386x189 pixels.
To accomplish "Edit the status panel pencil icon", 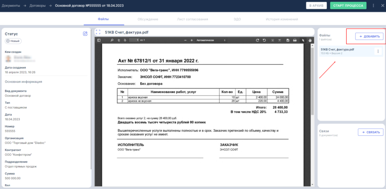I will point(85,34).
